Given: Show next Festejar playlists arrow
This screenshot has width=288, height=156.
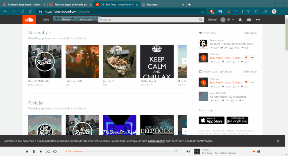Looking at the screenshot, I should [x=185, y=131].
